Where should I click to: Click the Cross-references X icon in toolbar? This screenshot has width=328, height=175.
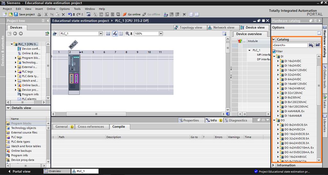click(184, 14)
